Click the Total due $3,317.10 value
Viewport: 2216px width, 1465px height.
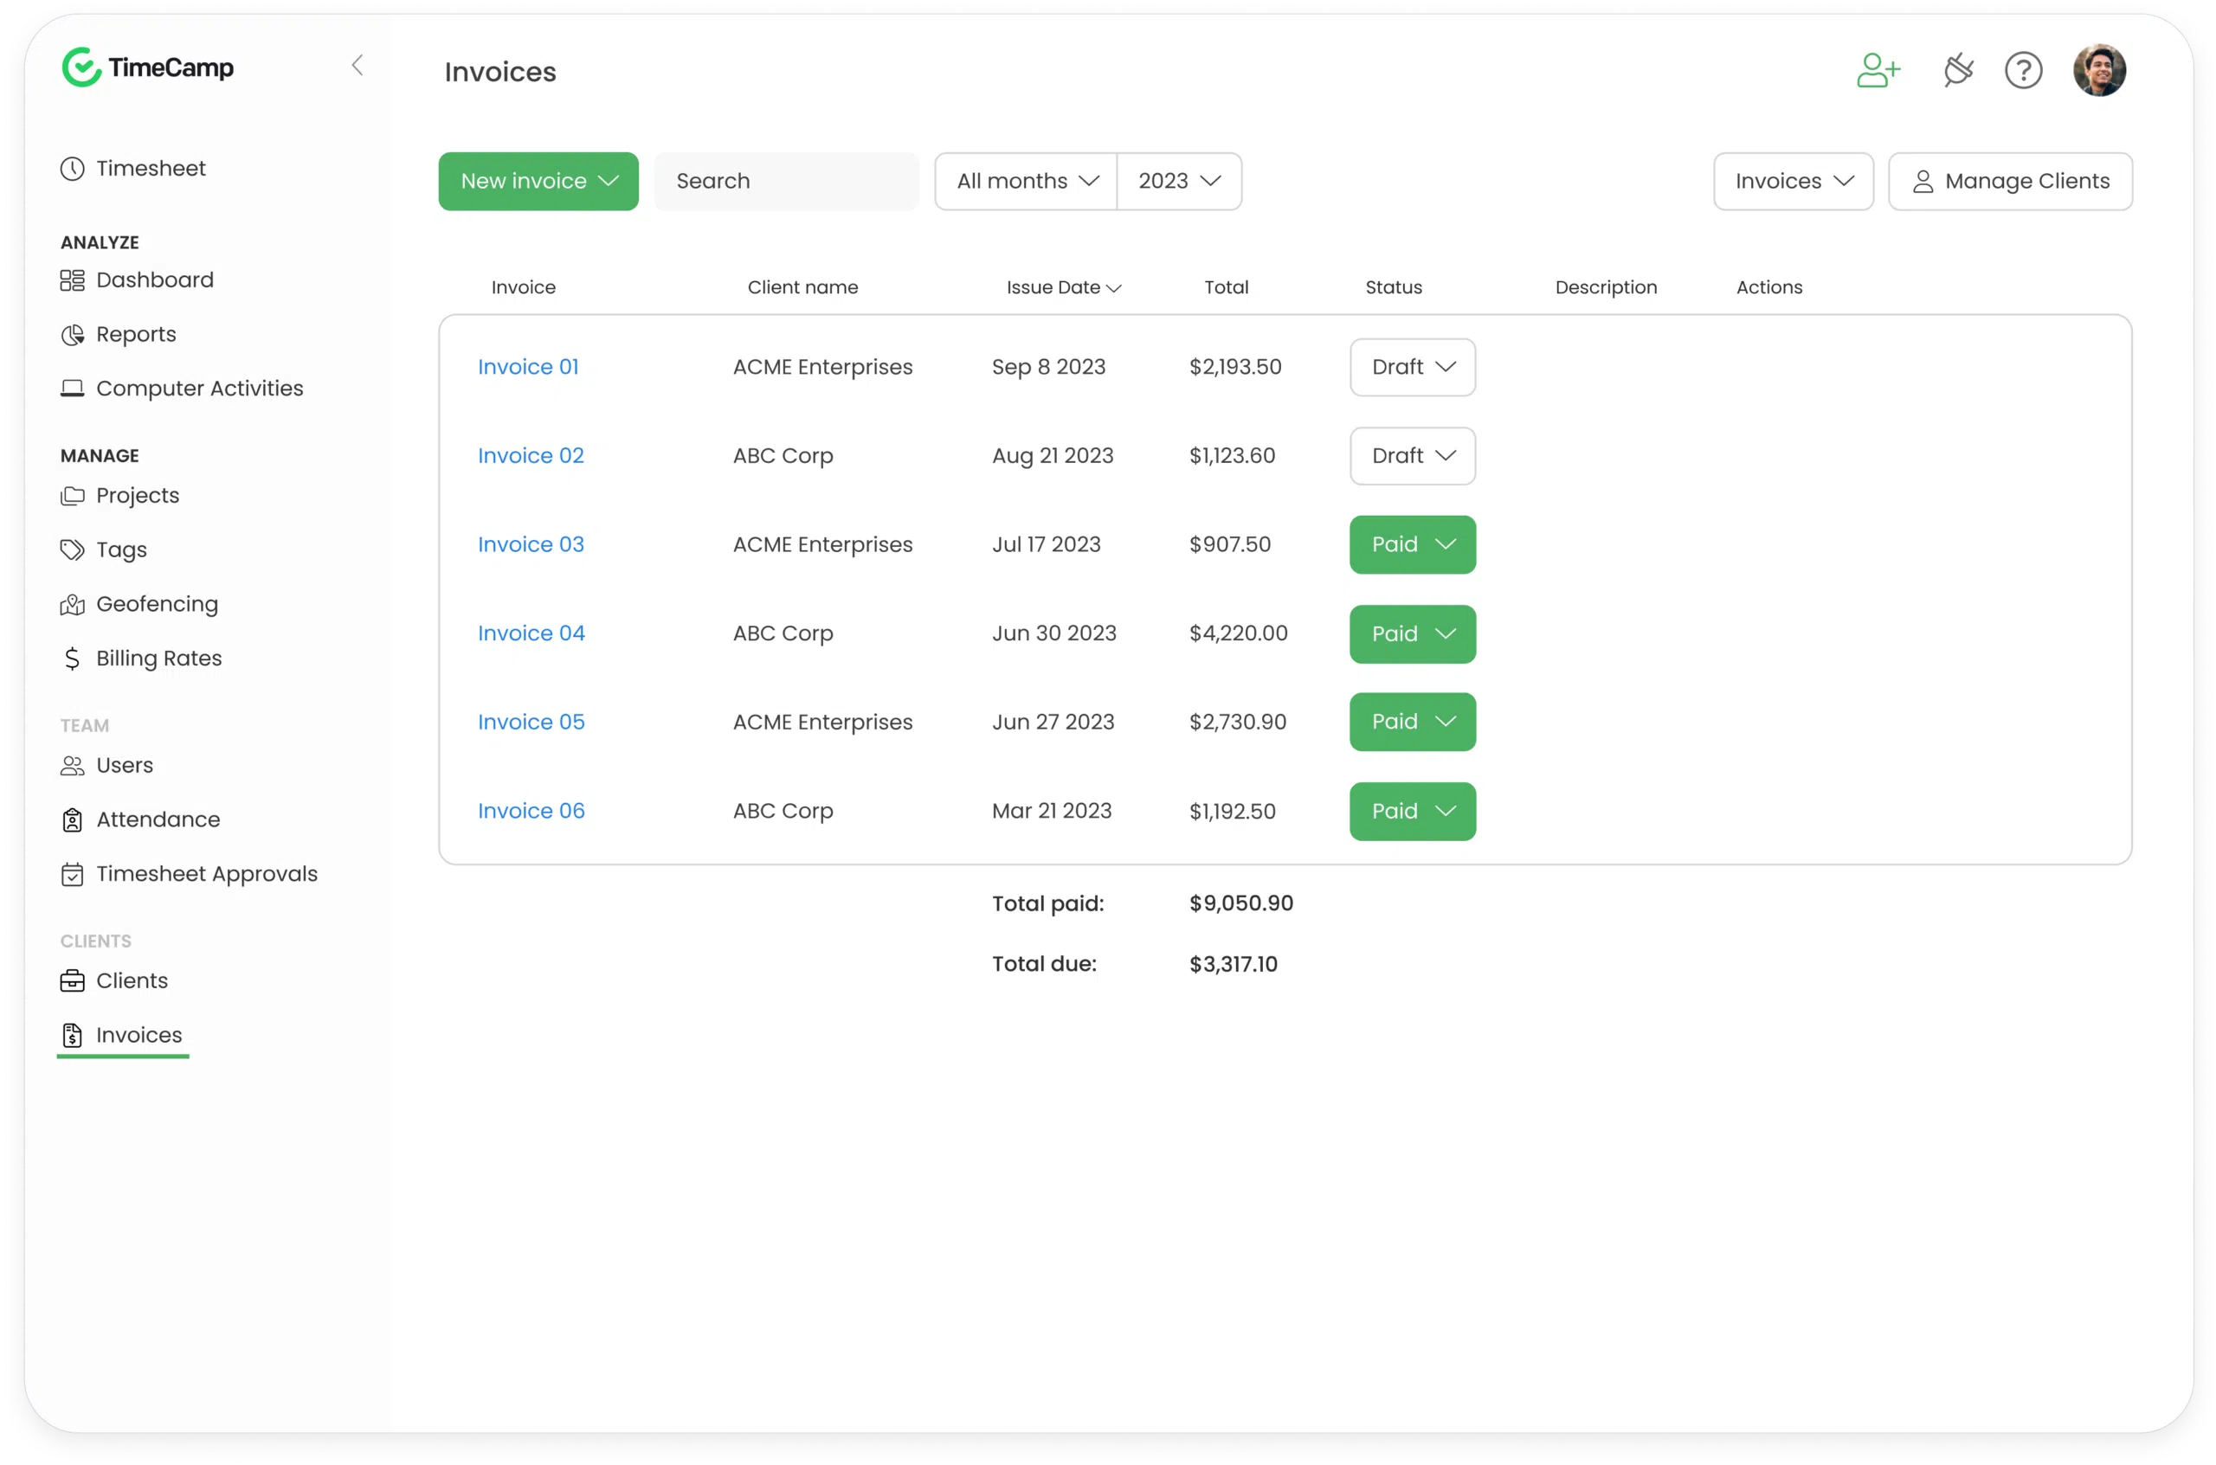tap(1233, 964)
